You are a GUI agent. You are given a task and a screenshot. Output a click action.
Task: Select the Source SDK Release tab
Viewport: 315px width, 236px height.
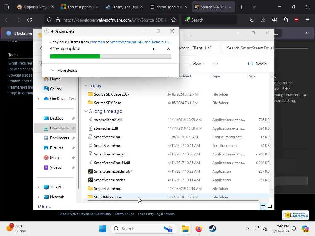pos(213,7)
